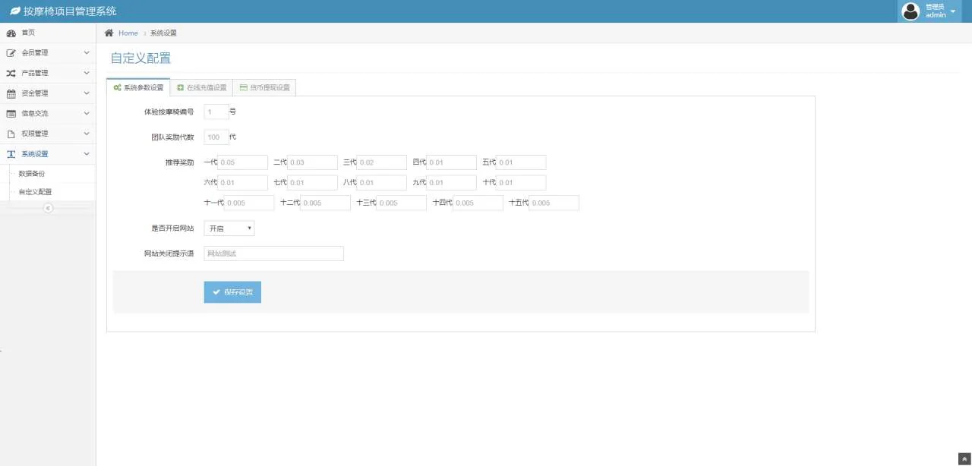Image resolution: width=972 pixels, height=466 pixels.
Task: Click the 首页 dashboard icon in sidebar
Action: point(11,33)
